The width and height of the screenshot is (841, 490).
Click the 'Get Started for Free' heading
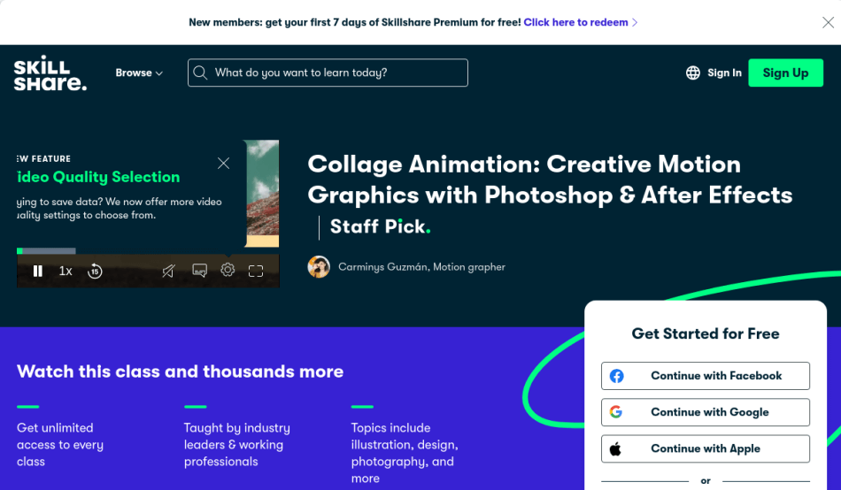706,333
